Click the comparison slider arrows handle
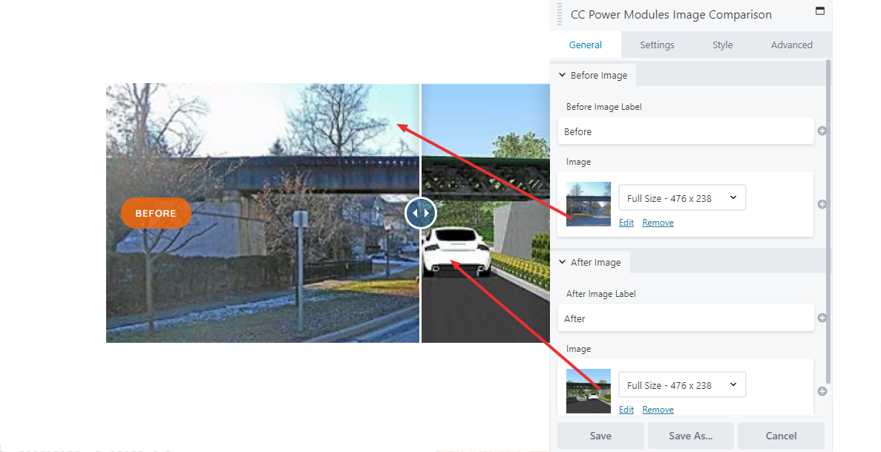881x452 pixels. tap(421, 213)
